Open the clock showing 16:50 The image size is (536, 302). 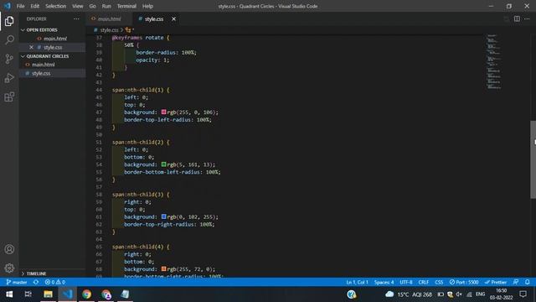[x=501, y=294]
